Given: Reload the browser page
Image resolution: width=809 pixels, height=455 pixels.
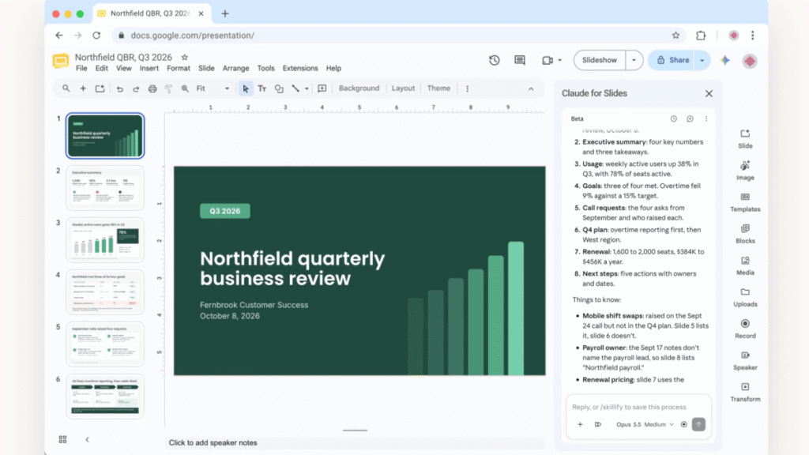Looking at the screenshot, I should (x=96, y=36).
